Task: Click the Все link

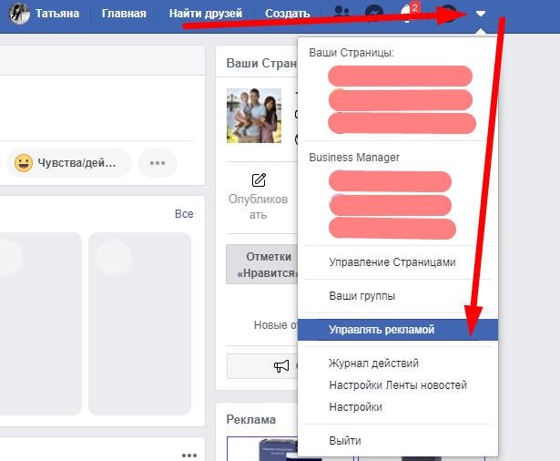Action: pyautogui.click(x=184, y=214)
